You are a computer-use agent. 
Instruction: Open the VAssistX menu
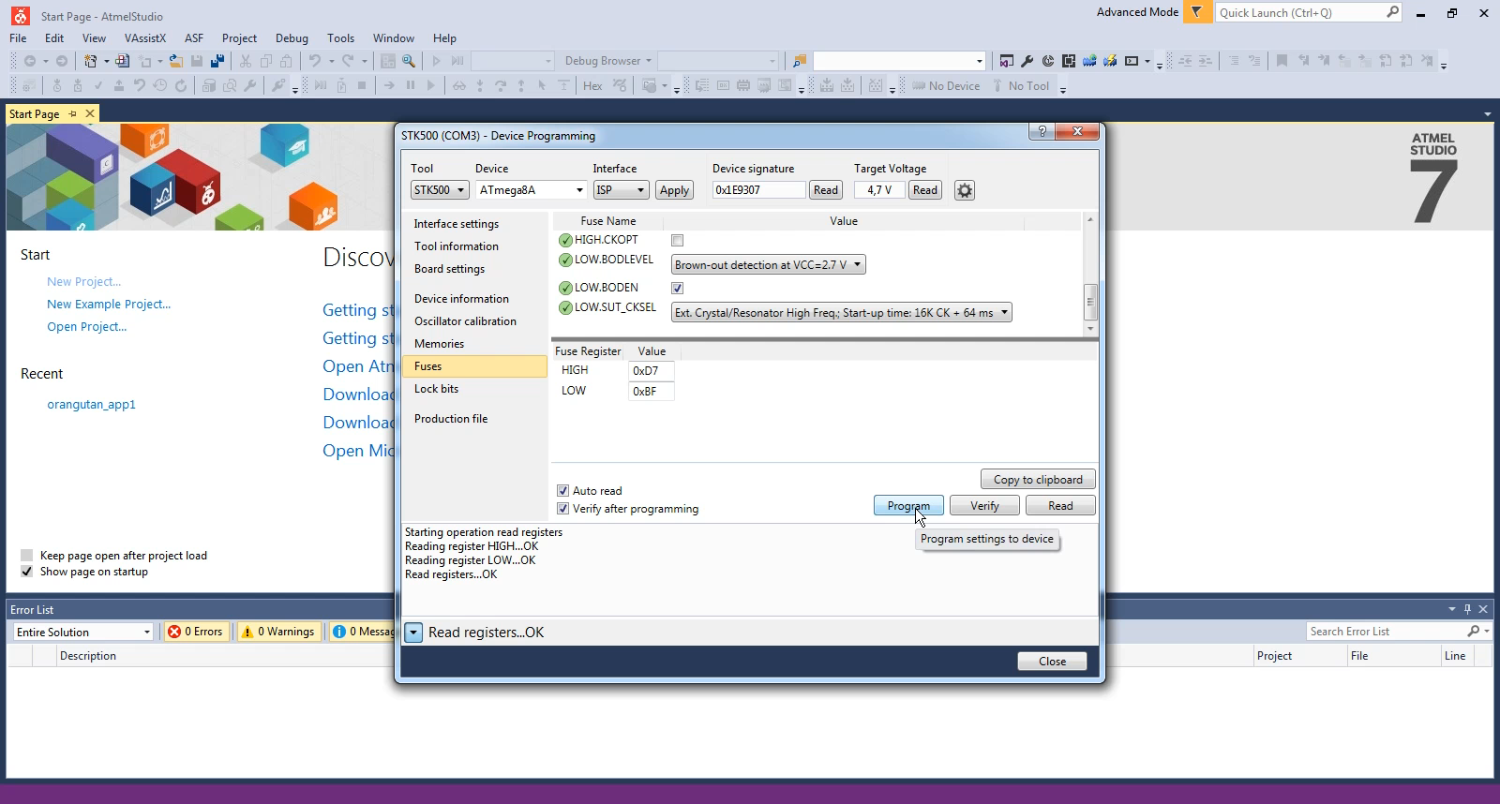pyautogui.click(x=145, y=38)
